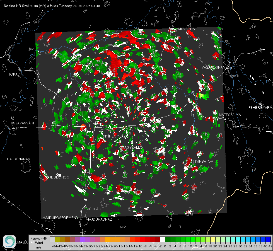Click the 42 value on the wind scale
Viewport: 273px width, 251px height.
click(x=270, y=246)
